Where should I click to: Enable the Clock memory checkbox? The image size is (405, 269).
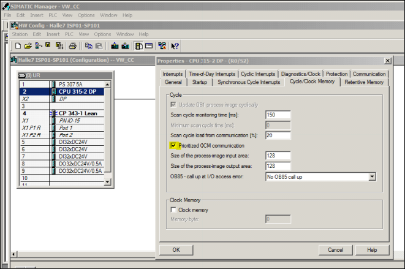173,210
